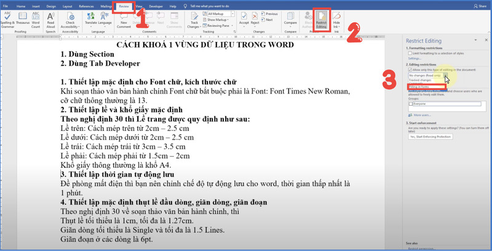
Task: Click the line 'Giãn đoạn ở các dòng là 6pt.'
Action: (x=106, y=239)
